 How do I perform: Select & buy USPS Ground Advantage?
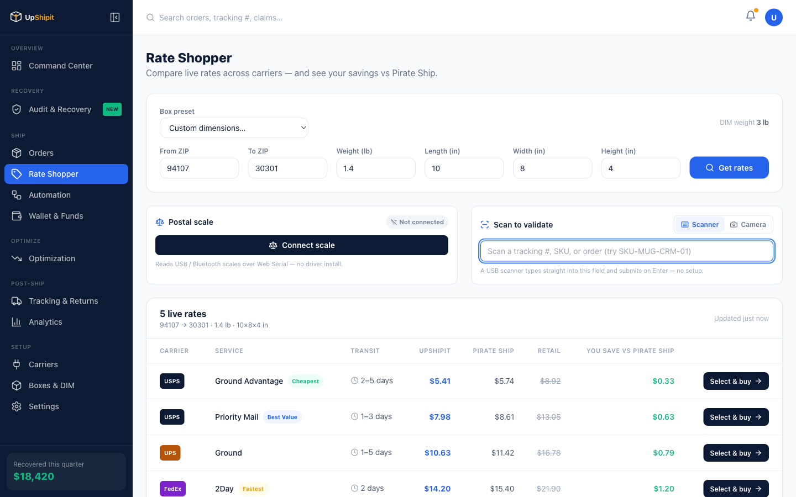736,381
